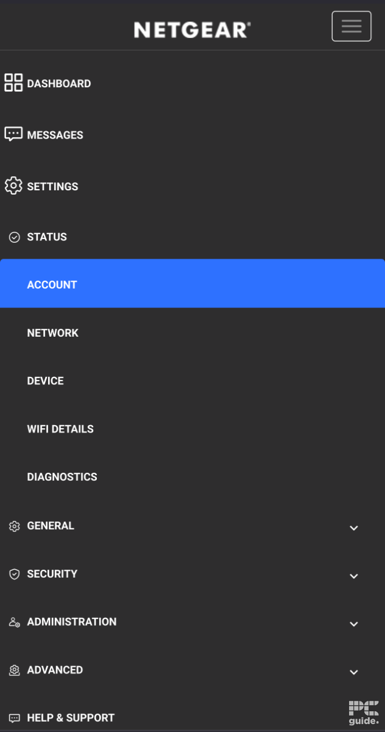Select the Account menu item
Screen dimensions: 385x732
coord(52,284)
